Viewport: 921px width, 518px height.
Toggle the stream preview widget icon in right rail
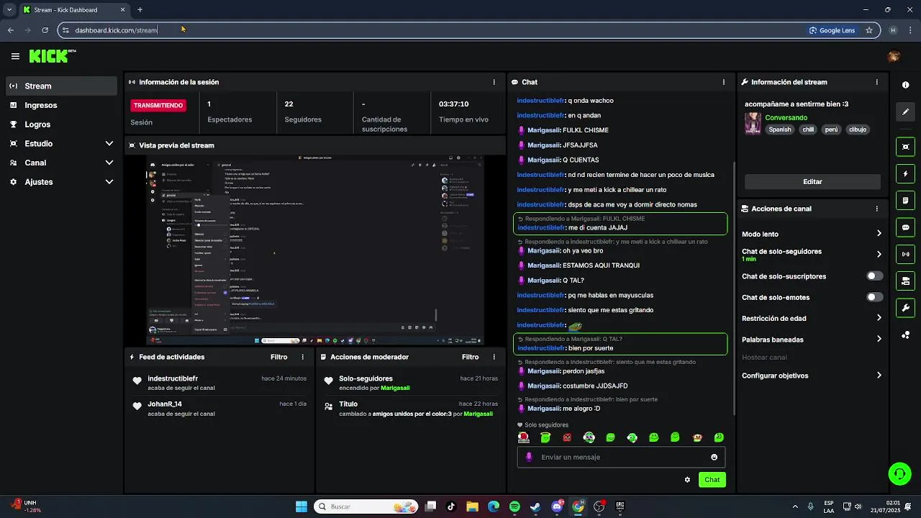(x=905, y=147)
